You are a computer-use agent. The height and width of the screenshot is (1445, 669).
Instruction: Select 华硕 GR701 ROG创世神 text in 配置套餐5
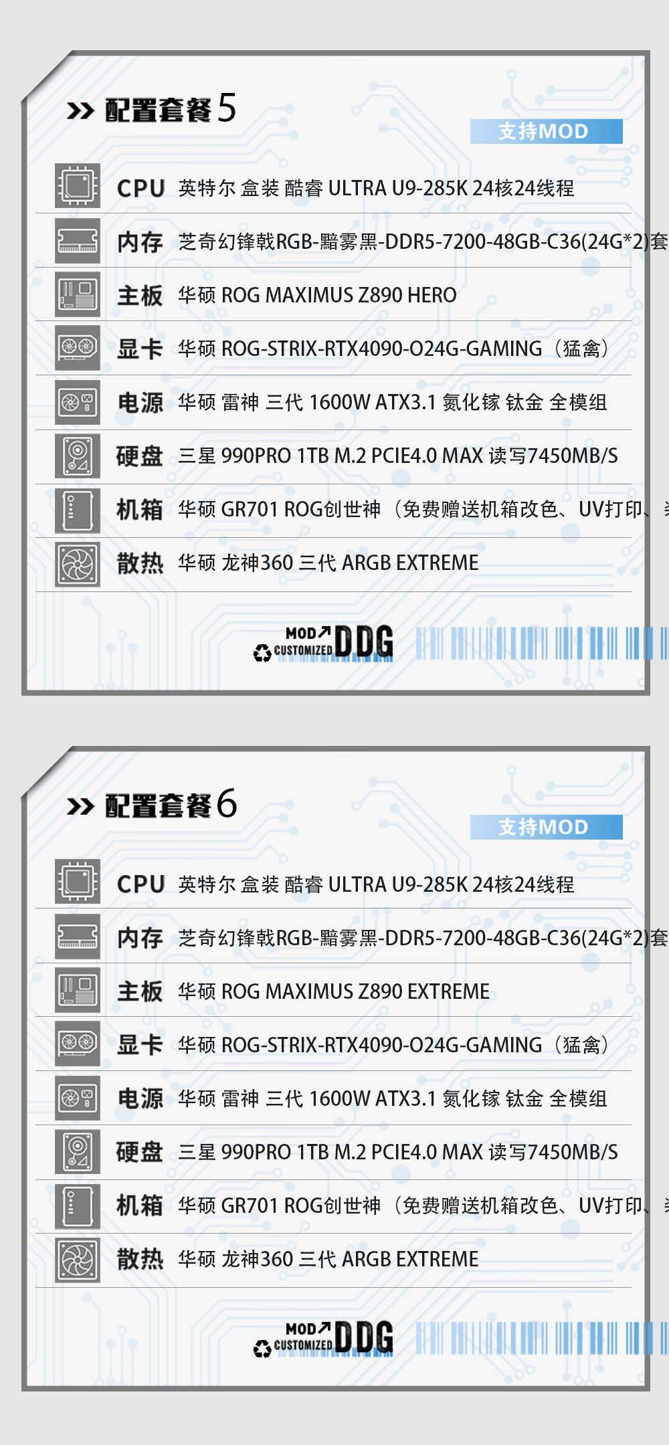[x=423, y=509]
